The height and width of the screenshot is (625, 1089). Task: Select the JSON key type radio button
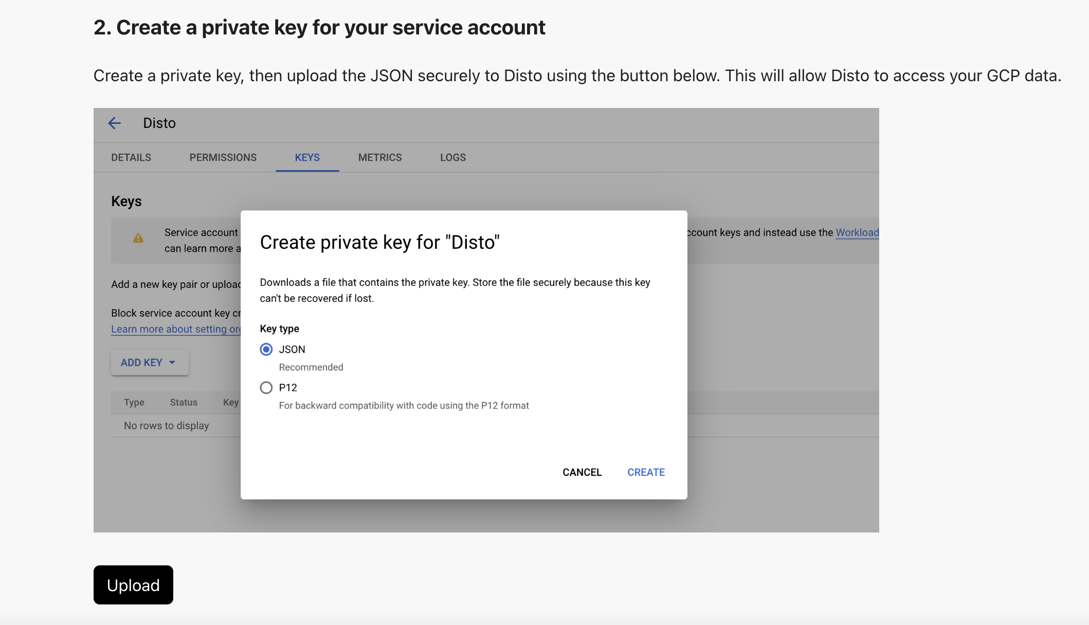pyautogui.click(x=266, y=350)
